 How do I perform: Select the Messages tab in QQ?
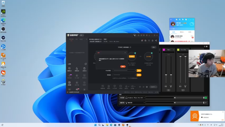tap(174, 32)
